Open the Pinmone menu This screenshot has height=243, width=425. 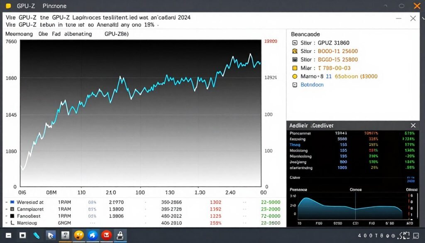54,6
